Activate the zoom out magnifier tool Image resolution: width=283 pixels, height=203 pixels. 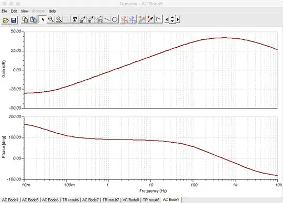[x=59, y=19]
